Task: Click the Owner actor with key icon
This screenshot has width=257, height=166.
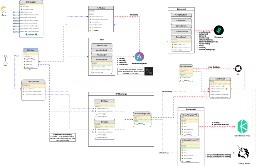Action: (x=4, y=9)
